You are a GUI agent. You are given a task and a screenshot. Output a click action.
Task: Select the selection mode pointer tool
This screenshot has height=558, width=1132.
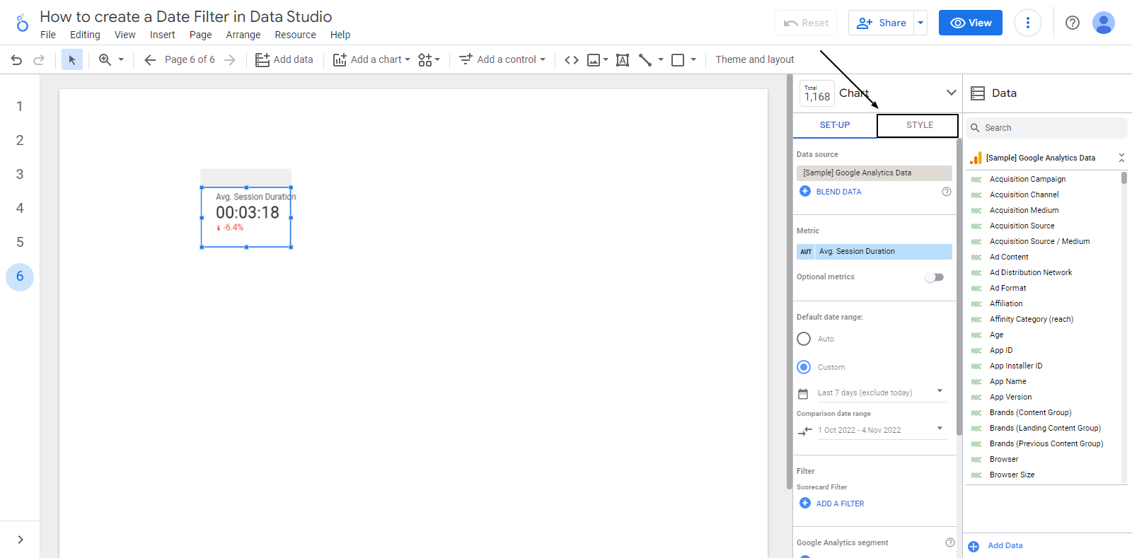(71, 60)
